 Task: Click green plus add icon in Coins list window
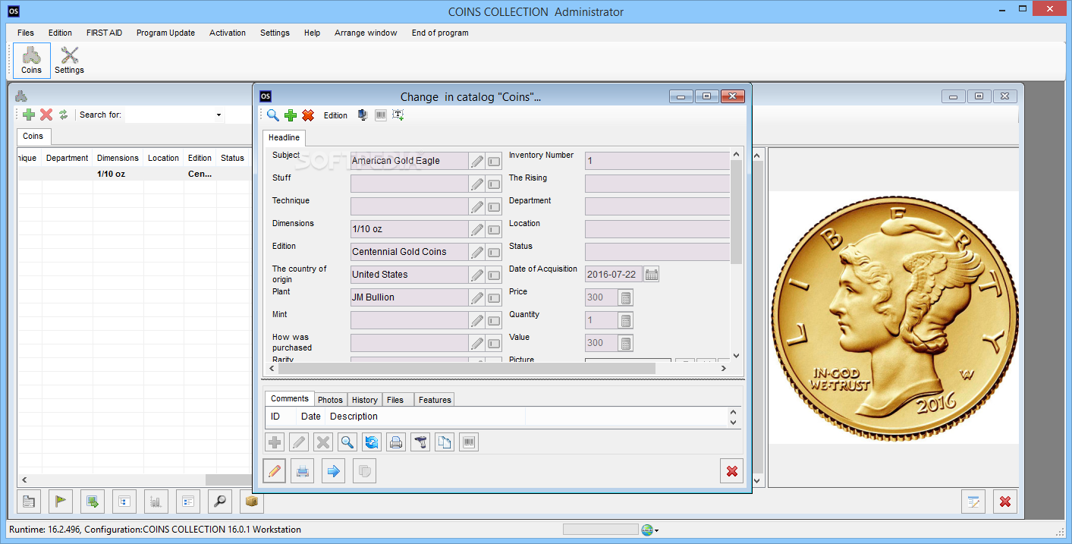(29, 115)
